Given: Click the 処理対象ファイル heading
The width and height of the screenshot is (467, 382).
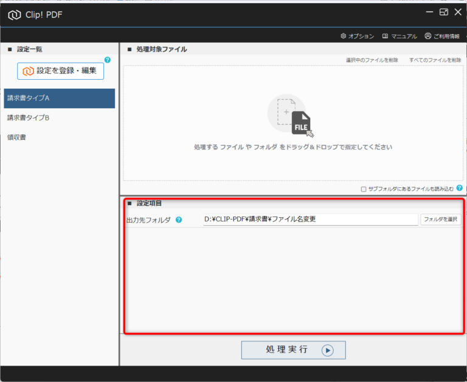Looking at the screenshot, I should [162, 49].
